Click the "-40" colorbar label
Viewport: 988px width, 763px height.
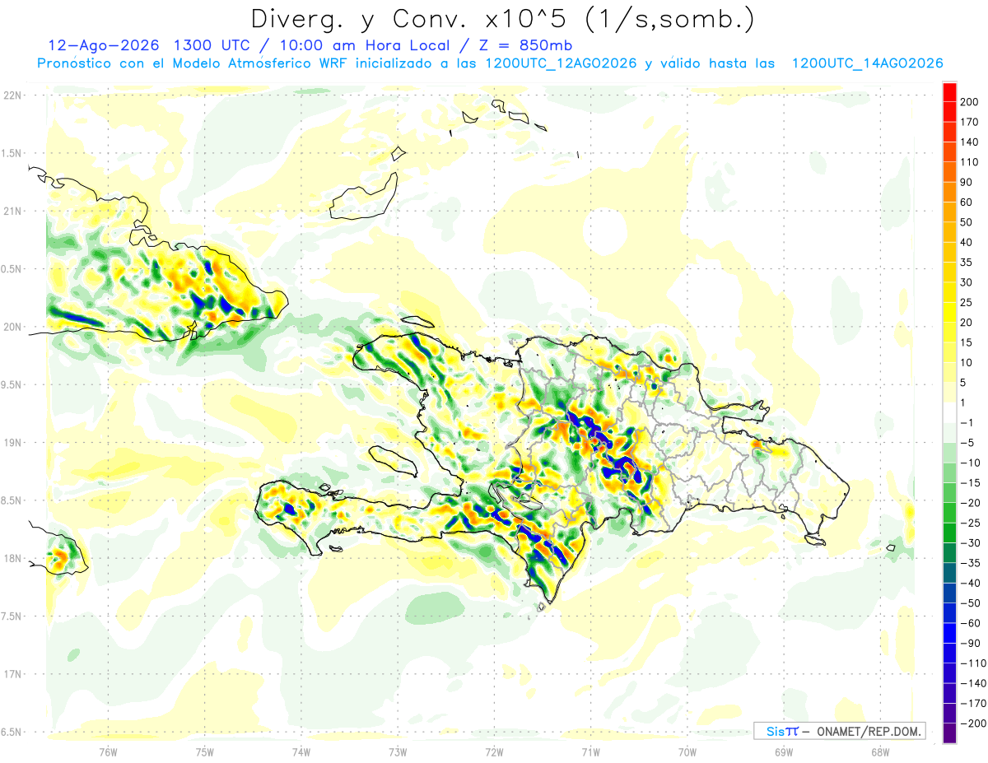pyautogui.click(x=972, y=583)
